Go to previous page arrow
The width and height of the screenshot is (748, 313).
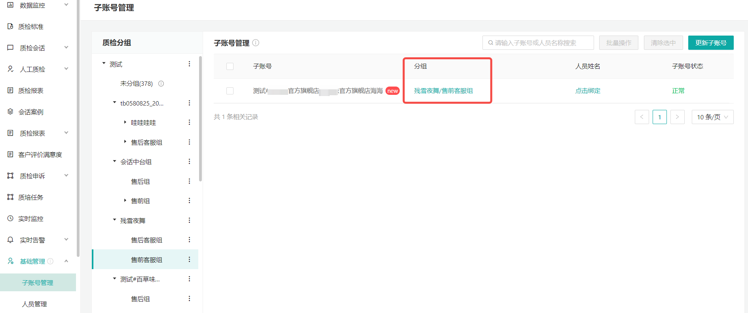[x=642, y=117]
